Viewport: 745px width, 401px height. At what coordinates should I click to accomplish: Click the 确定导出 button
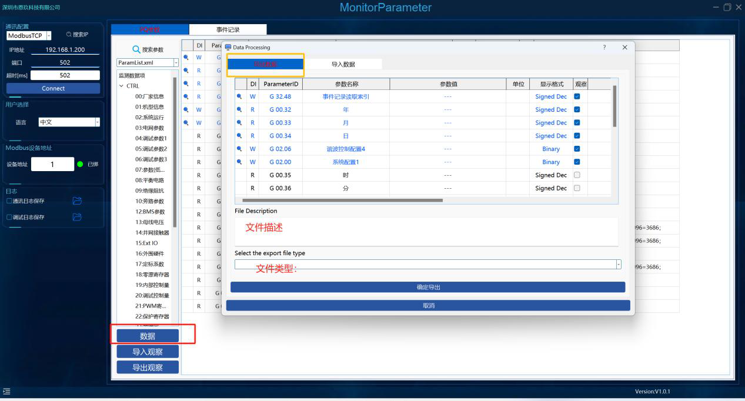tap(428, 287)
